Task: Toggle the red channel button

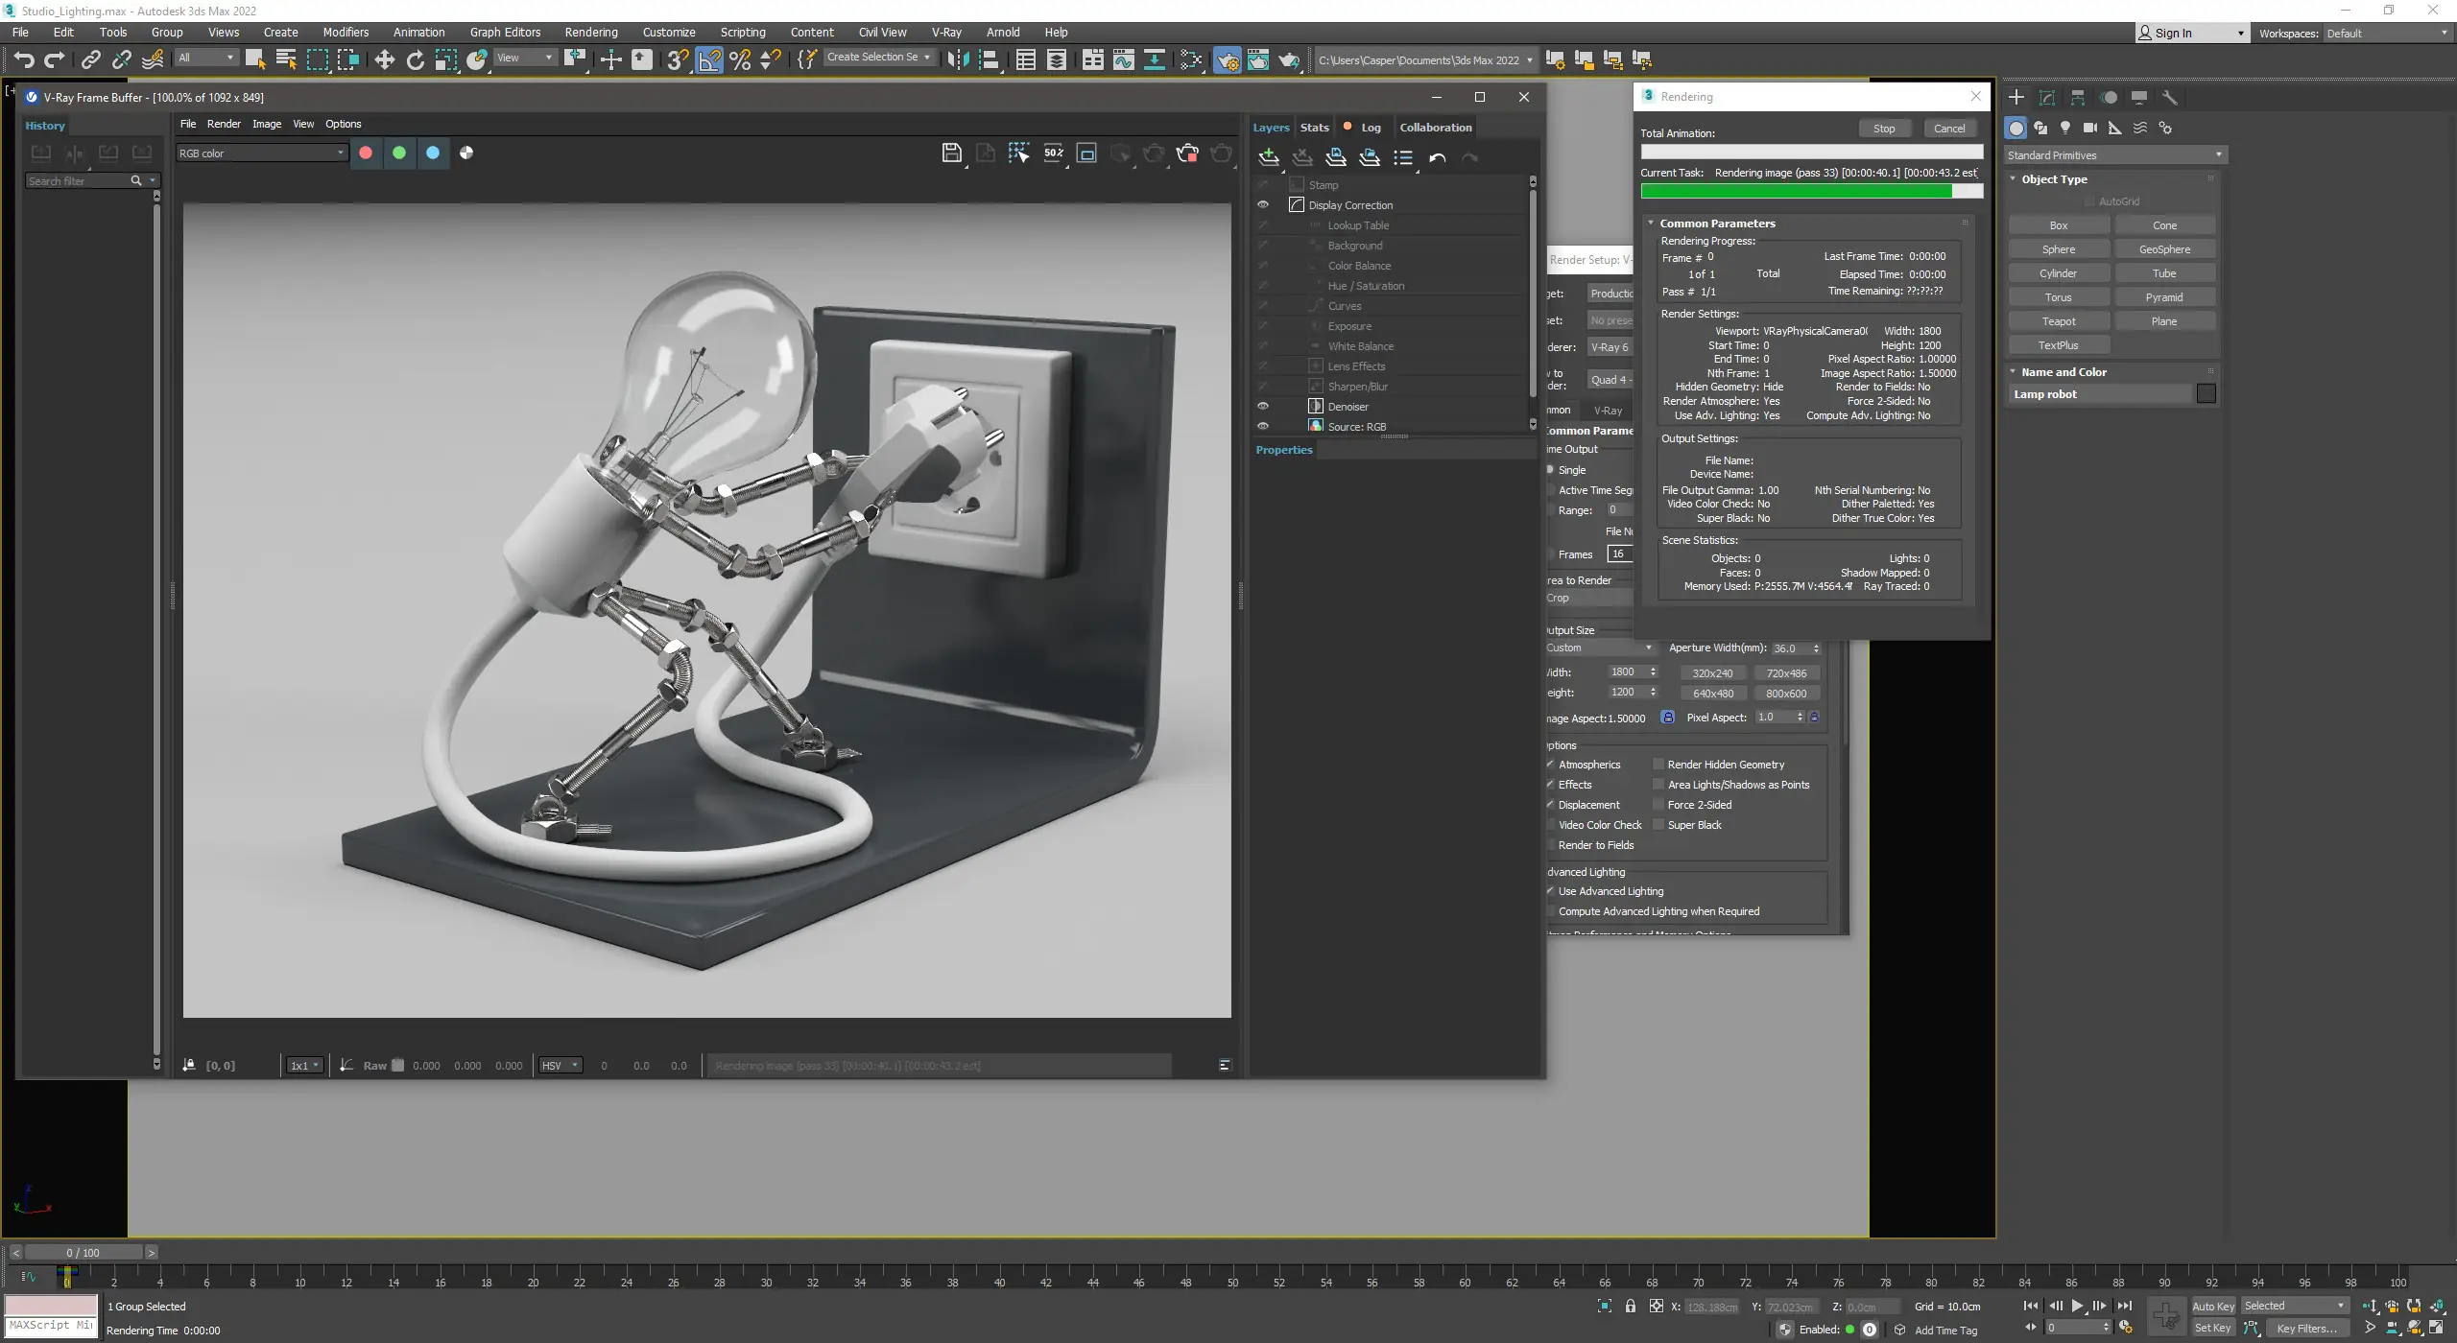Action: [366, 153]
